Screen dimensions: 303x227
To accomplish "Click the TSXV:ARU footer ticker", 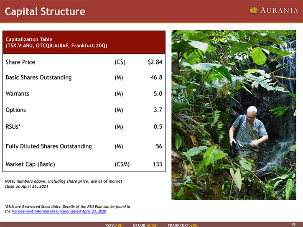I will 114,225.
